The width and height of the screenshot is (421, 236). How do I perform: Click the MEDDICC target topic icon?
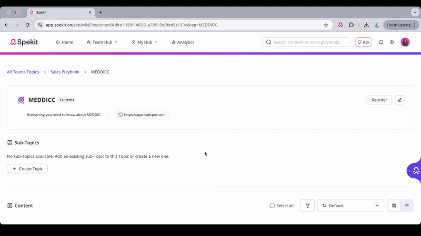pos(21,100)
